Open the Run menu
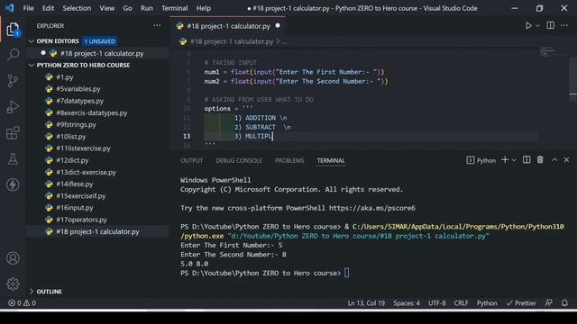 (x=146, y=8)
